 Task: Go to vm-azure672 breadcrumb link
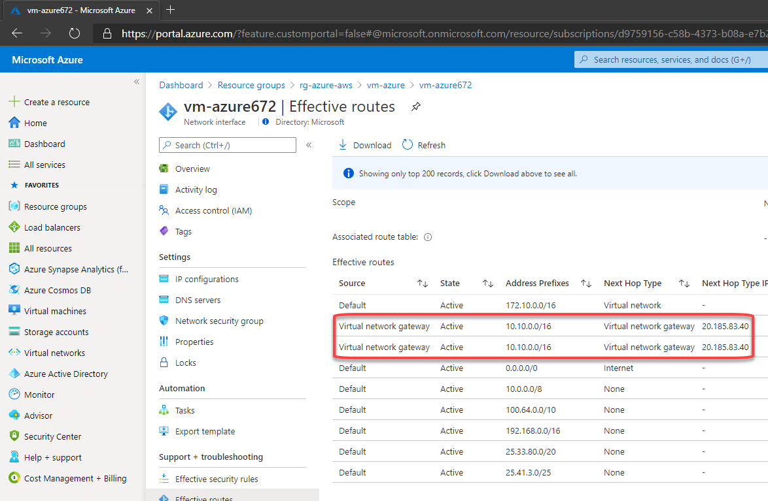tap(445, 85)
